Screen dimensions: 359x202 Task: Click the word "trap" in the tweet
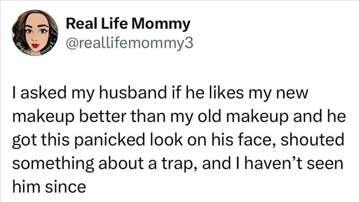coord(180,163)
